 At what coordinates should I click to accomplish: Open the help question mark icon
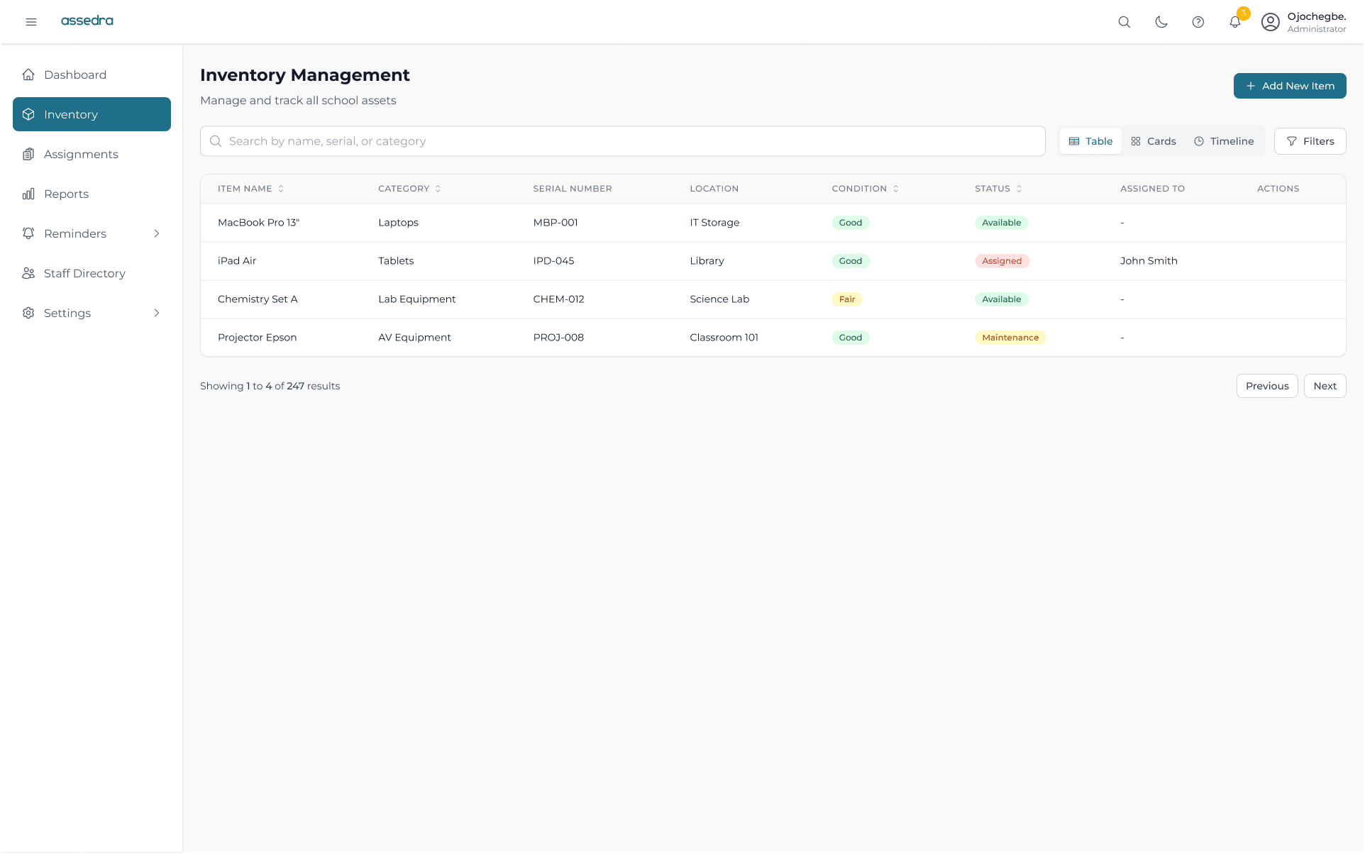tap(1198, 22)
